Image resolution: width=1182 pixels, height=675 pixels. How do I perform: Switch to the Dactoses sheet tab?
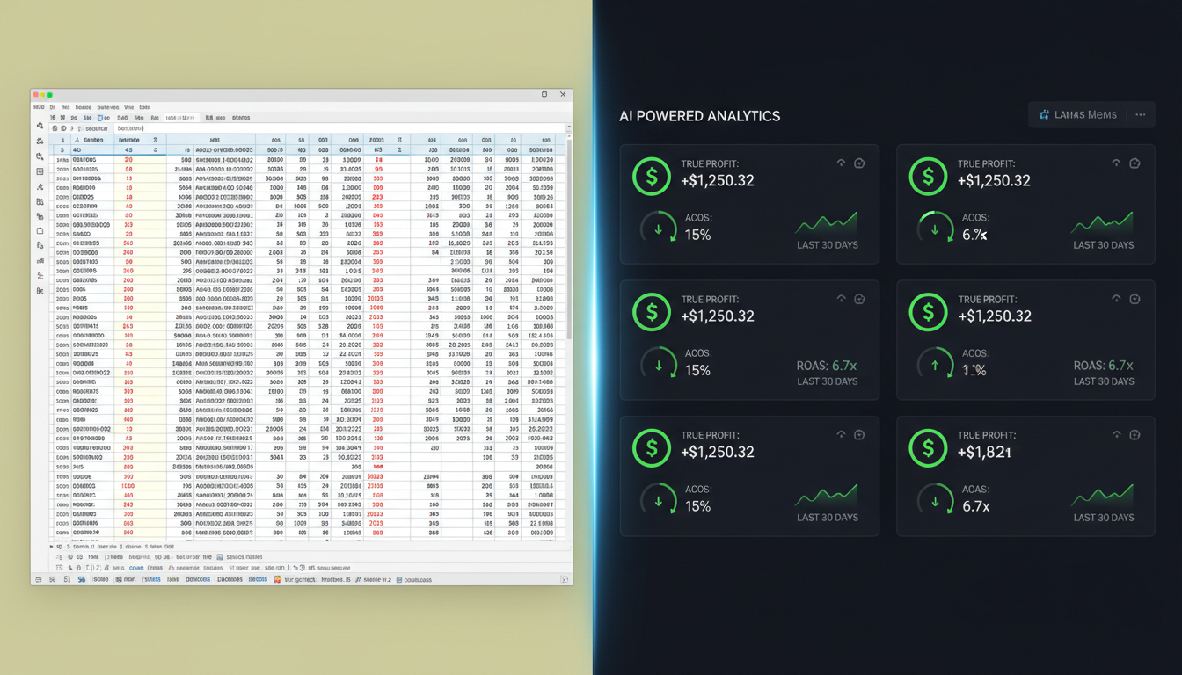pos(230,579)
